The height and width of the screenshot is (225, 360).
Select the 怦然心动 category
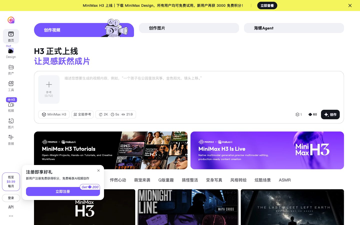pos(118,180)
